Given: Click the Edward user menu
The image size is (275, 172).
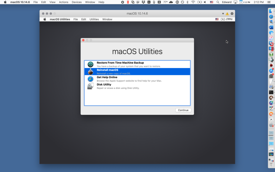Looking at the screenshot, I should tap(227, 2).
